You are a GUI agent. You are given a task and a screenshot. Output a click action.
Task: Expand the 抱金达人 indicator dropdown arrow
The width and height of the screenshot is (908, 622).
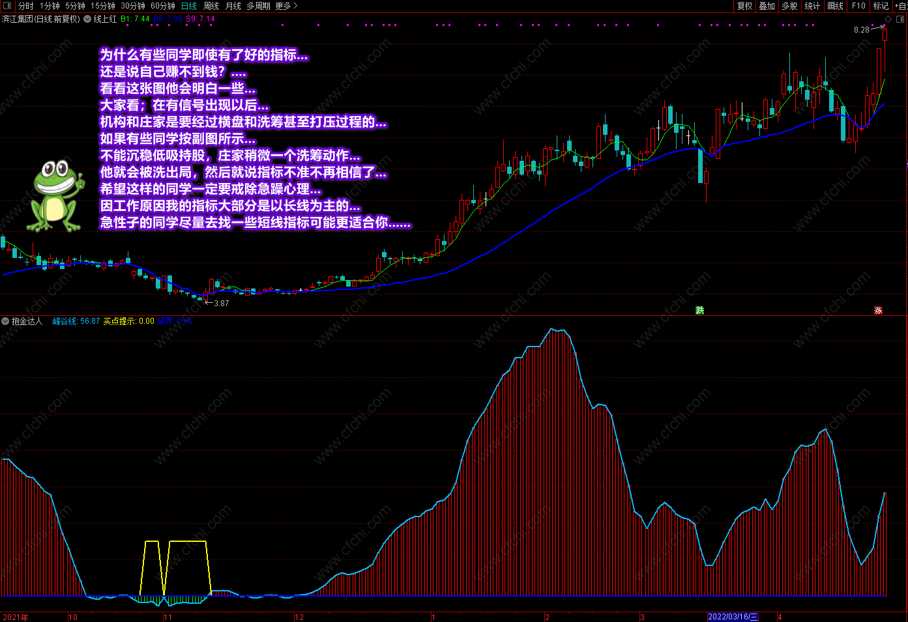[5, 321]
